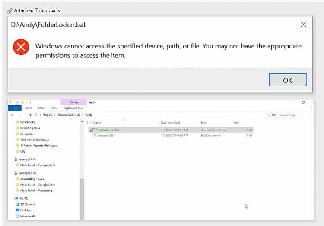324x226 pixels.
Task: Open the Customize Quick Access Toolbar dropdown
Action: 27,102
